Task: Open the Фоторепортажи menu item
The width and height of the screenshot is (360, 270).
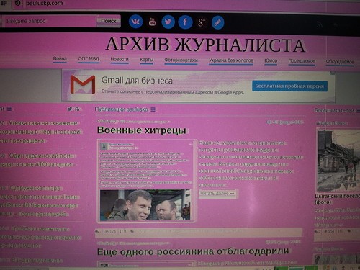Action: tap(181, 60)
